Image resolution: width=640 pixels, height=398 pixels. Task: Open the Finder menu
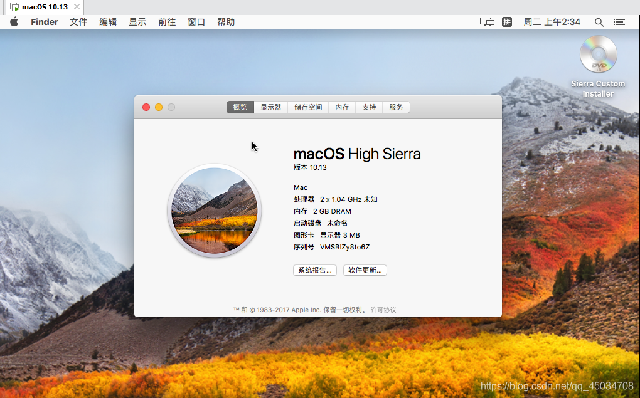click(x=45, y=22)
